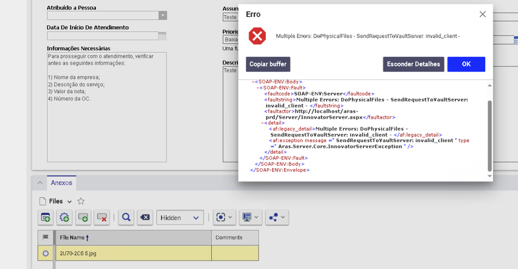
Task: Expand the share options dropdown
Action: [277, 218]
